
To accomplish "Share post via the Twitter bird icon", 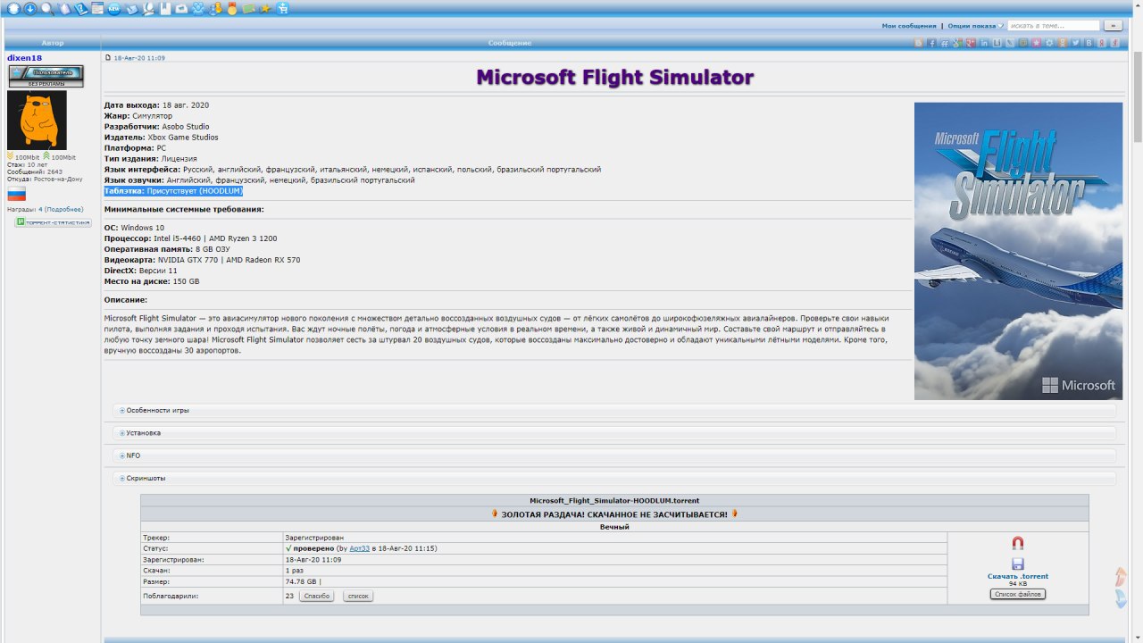I will pos(1076,43).
